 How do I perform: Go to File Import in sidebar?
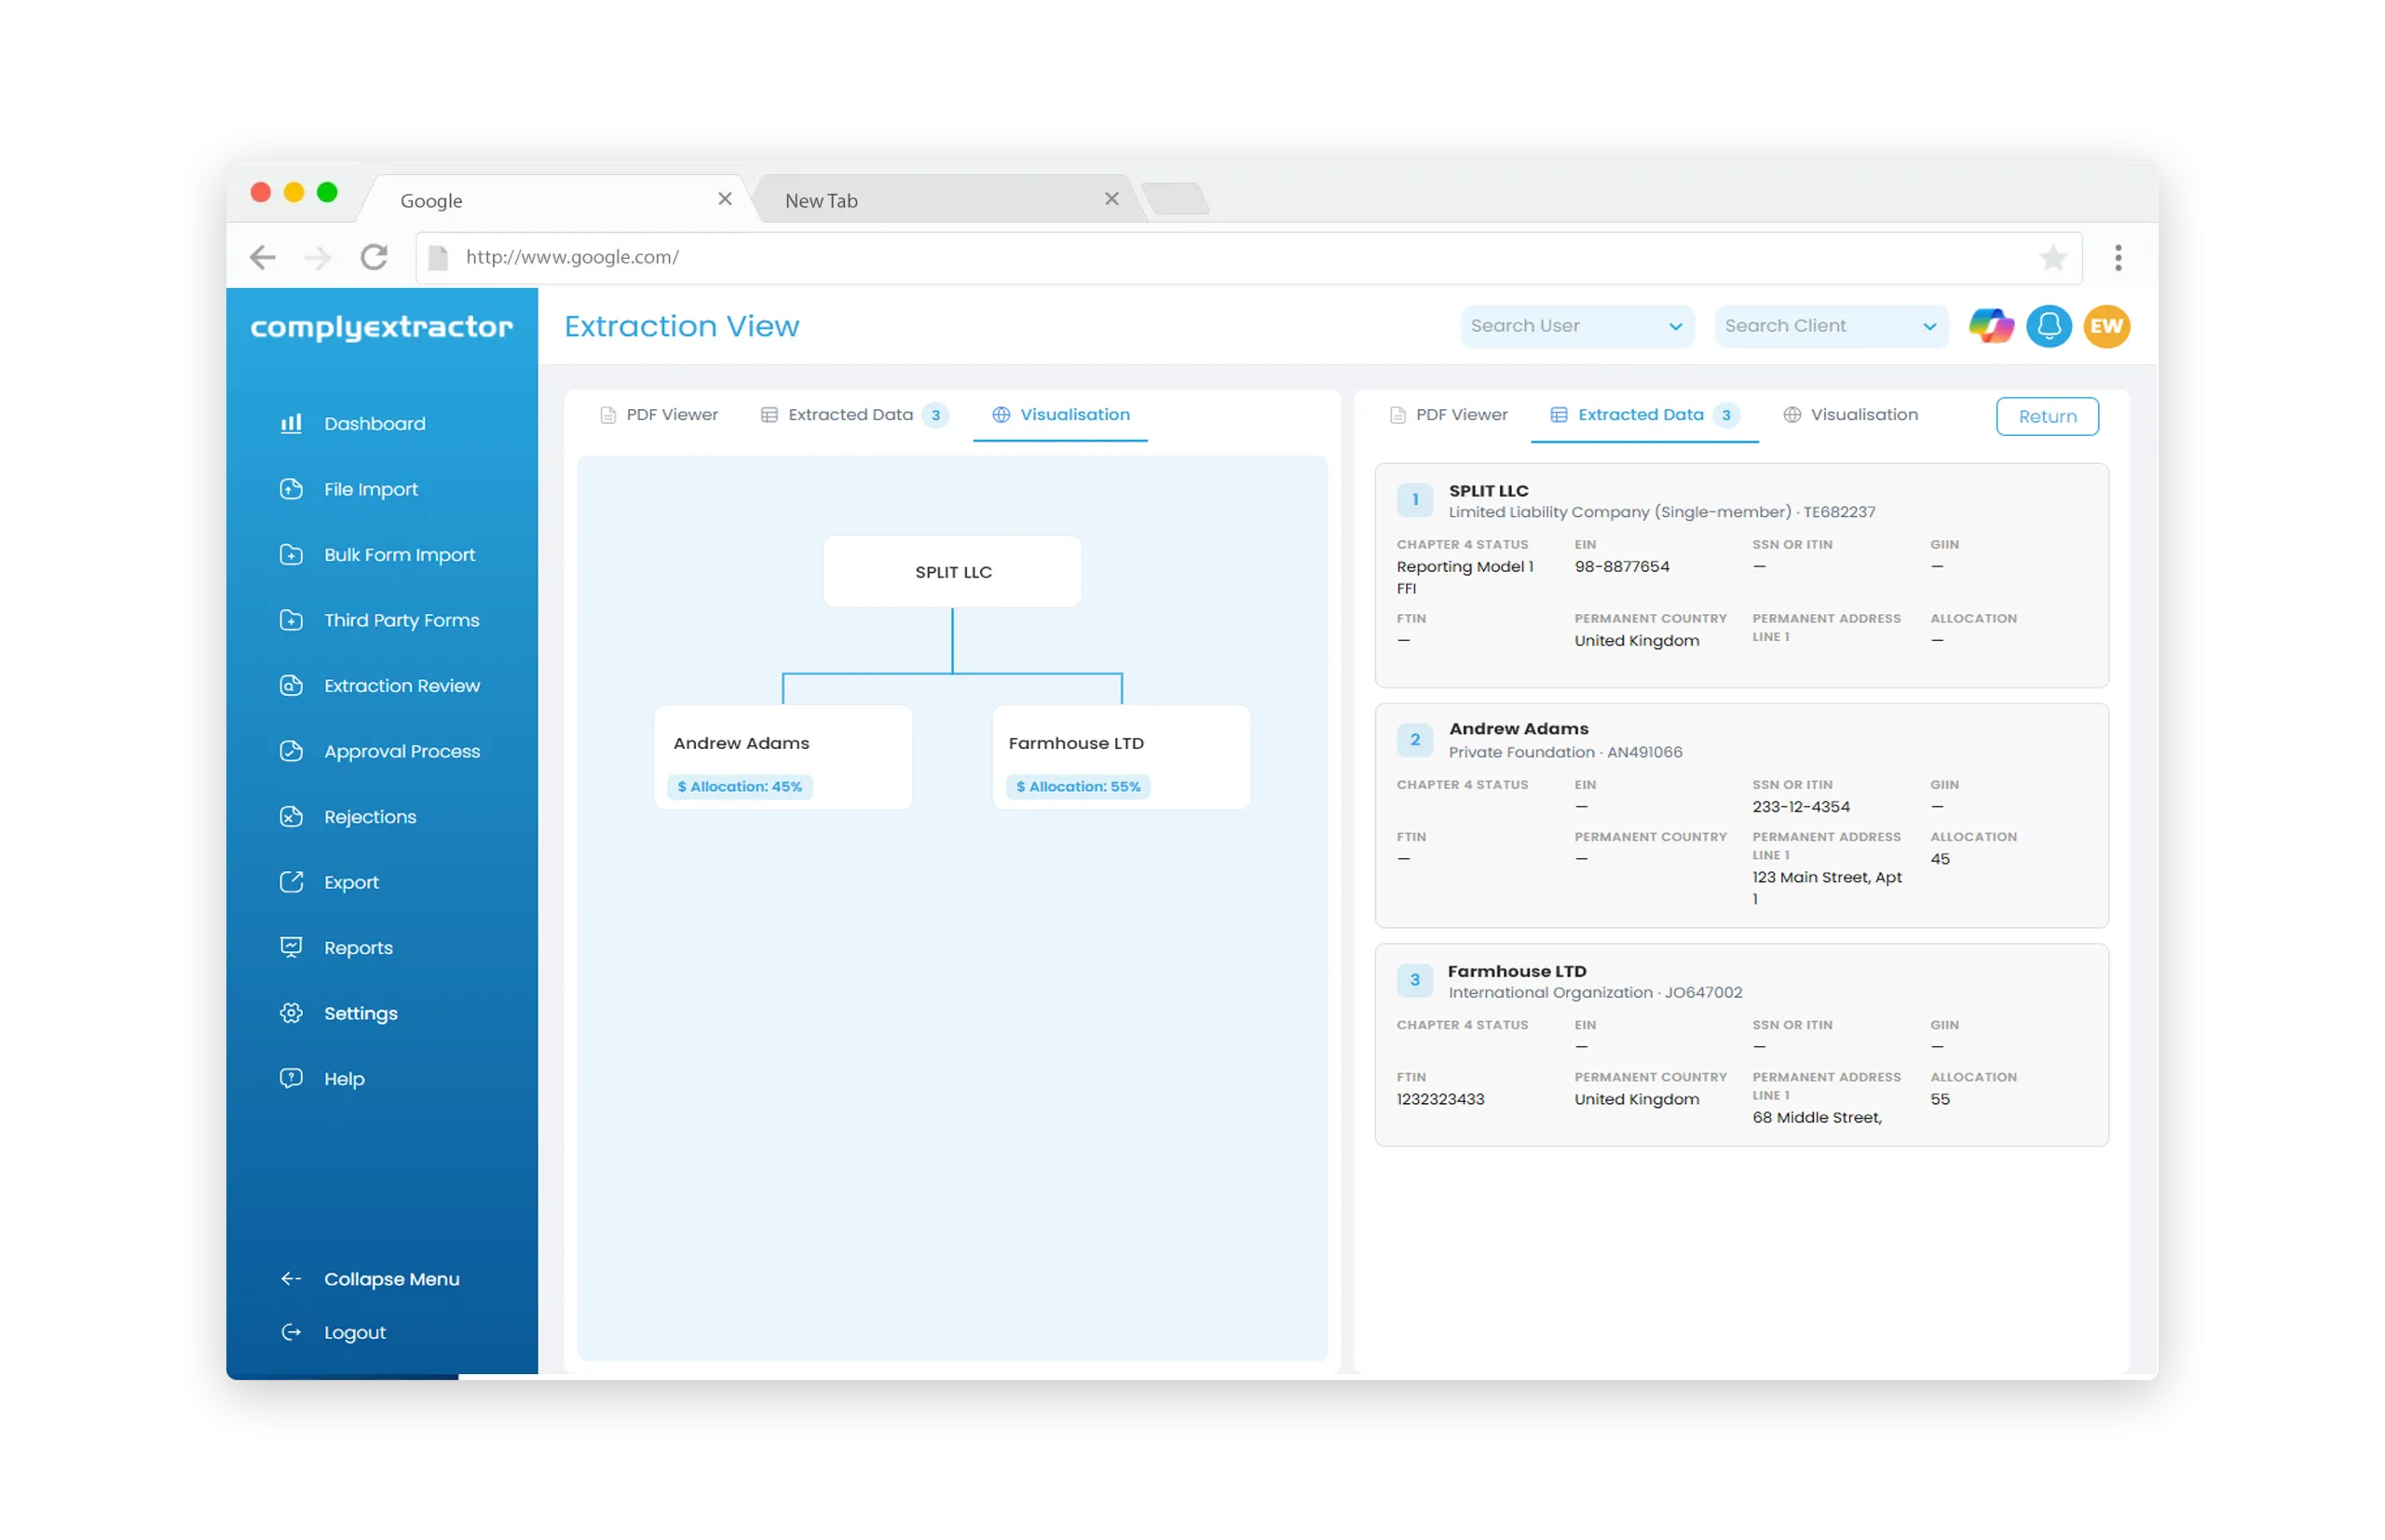348,489
